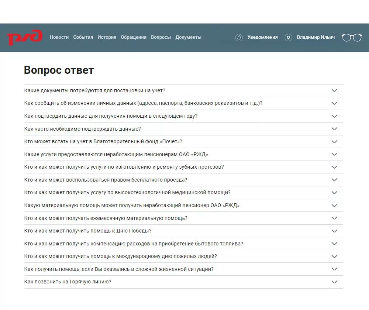Click question 'Какие документы потребуются для постановки на учет?'
Image resolution: width=369 pixels, height=310 pixels.
point(94,91)
